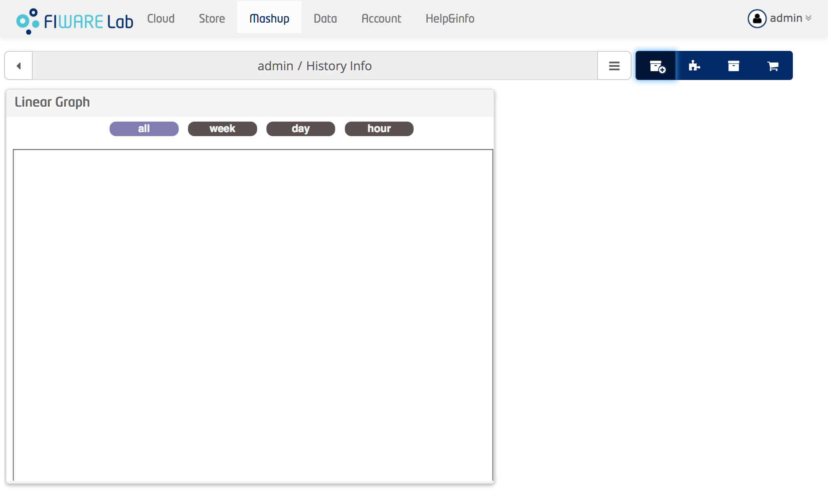Image resolution: width=828 pixels, height=492 pixels.
Task: Toggle the 'hour' time filter button
Action: pyautogui.click(x=379, y=129)
